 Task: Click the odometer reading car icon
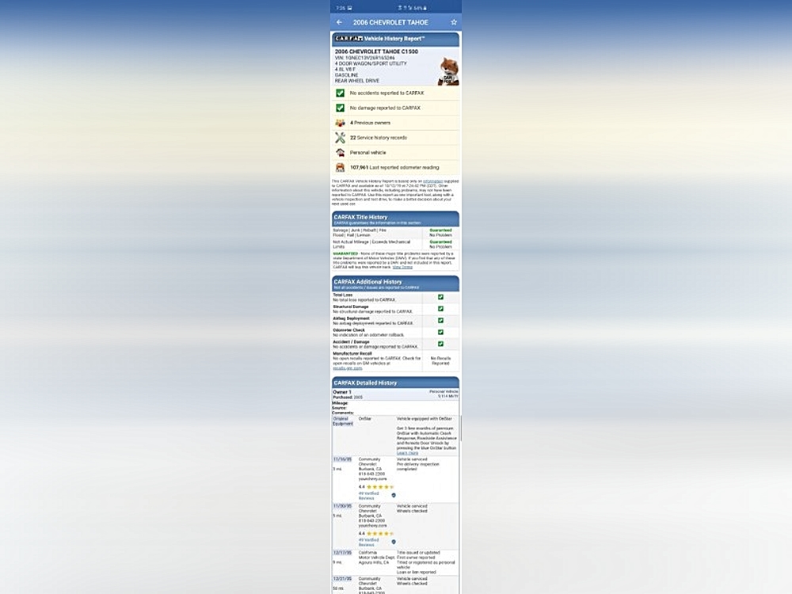[x=340, y=167]
